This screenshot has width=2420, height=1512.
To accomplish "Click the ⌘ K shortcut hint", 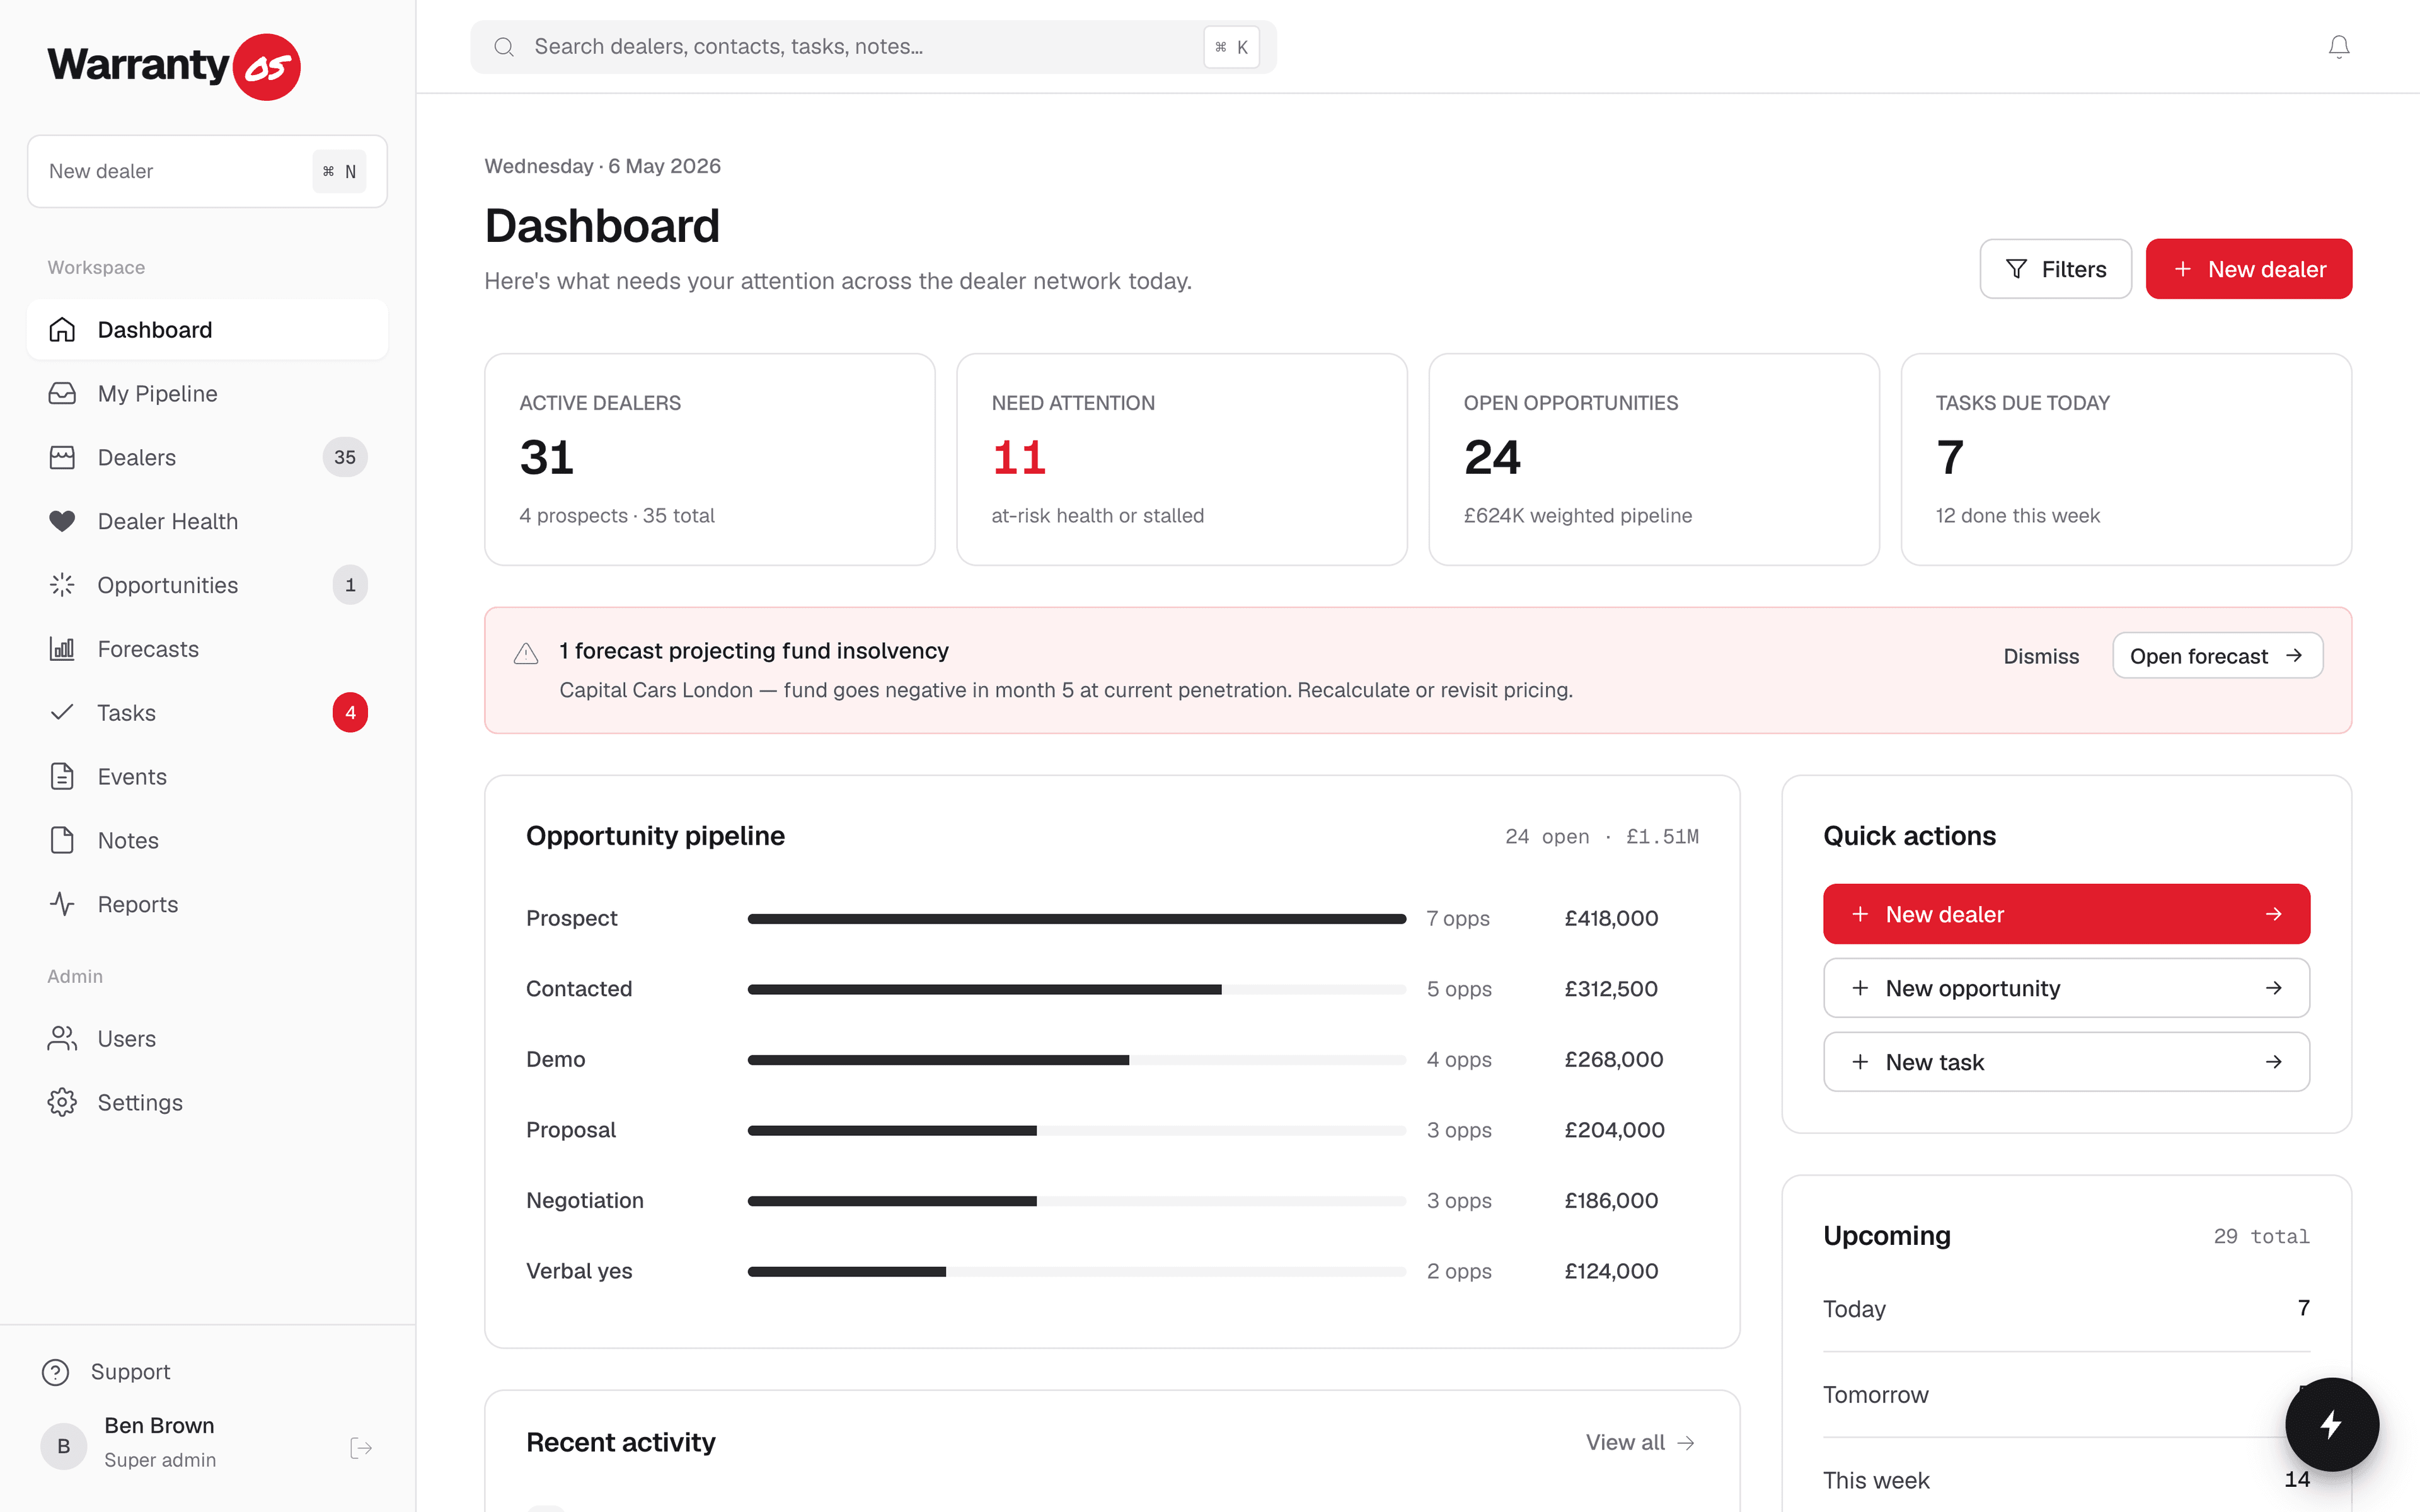I will [1231, 47].
